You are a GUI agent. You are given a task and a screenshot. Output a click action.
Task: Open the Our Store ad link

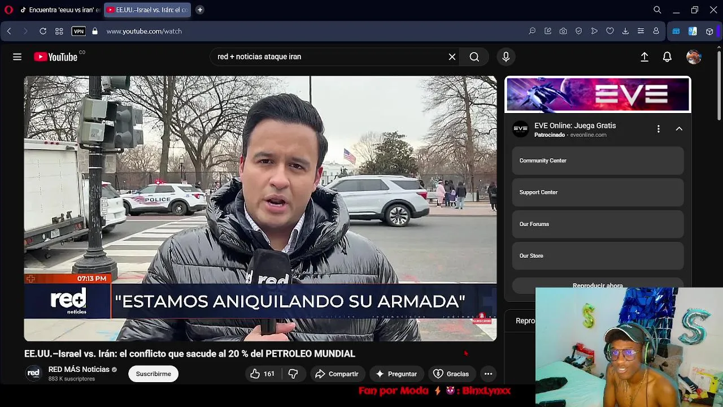[598, 256]
